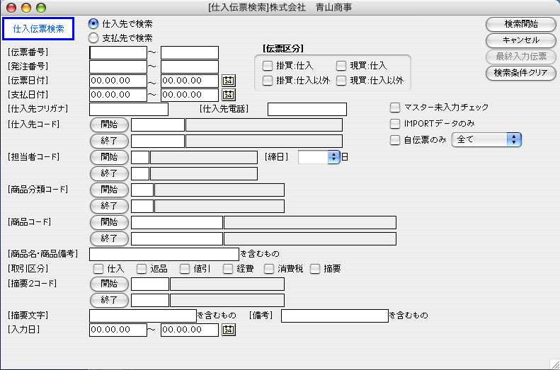Screen dimensions: 560x370
Task: Click the 仕入先フリガナ input field
Action: [x=129, y=109]
